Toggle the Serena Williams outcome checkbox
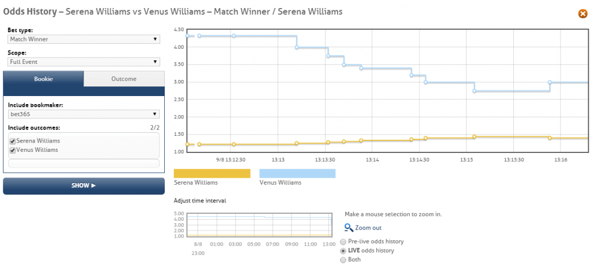 tap(13, 141)
